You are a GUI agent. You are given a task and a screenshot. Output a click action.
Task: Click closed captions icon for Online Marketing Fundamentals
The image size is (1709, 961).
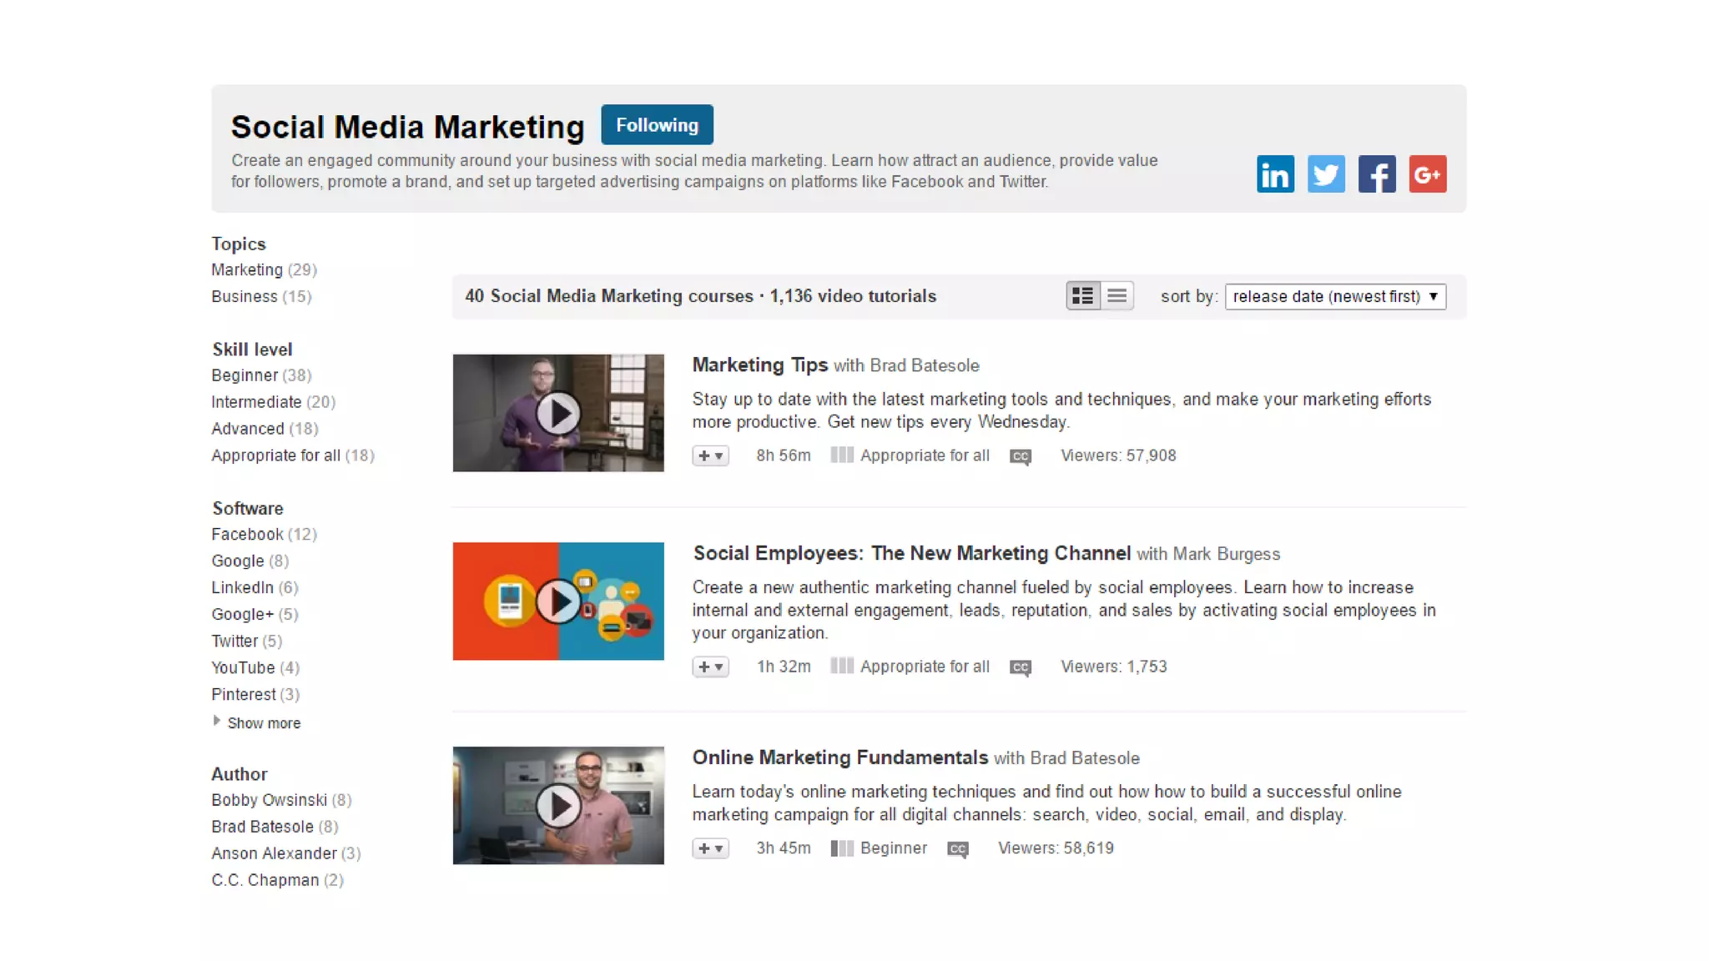coord(958,849)
